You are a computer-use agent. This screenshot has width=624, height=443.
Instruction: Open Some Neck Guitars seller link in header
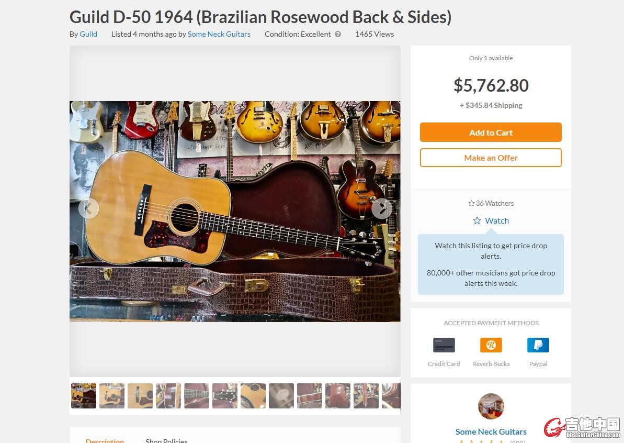[x=219, y=34]
